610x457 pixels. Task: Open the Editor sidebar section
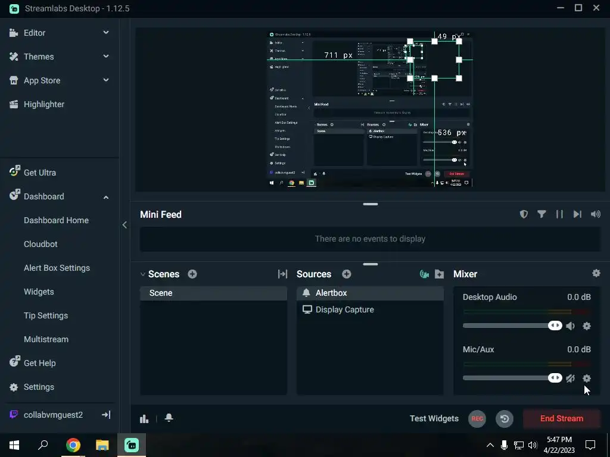click(x=34, y=33)
